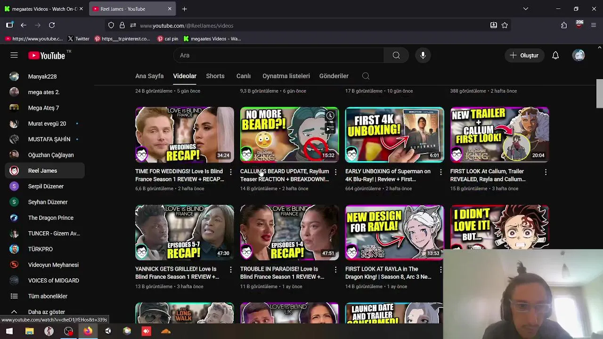
Task: Open more options for Callum's Beard Update video
Action: [x=335, y=172]
